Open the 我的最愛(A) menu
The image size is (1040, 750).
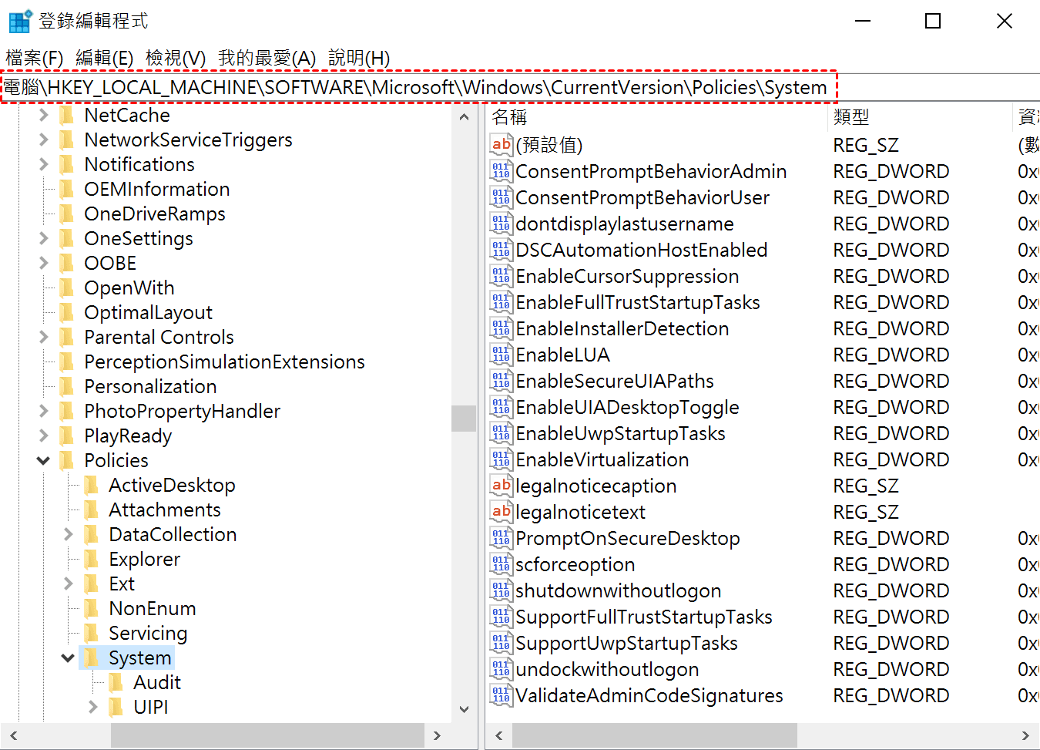click(267, 58)
